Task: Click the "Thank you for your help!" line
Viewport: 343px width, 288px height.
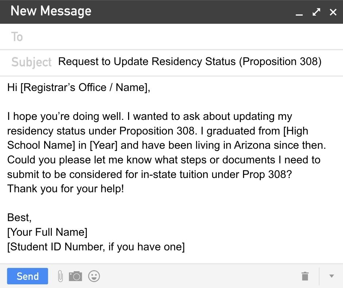Action: [66, 189]
